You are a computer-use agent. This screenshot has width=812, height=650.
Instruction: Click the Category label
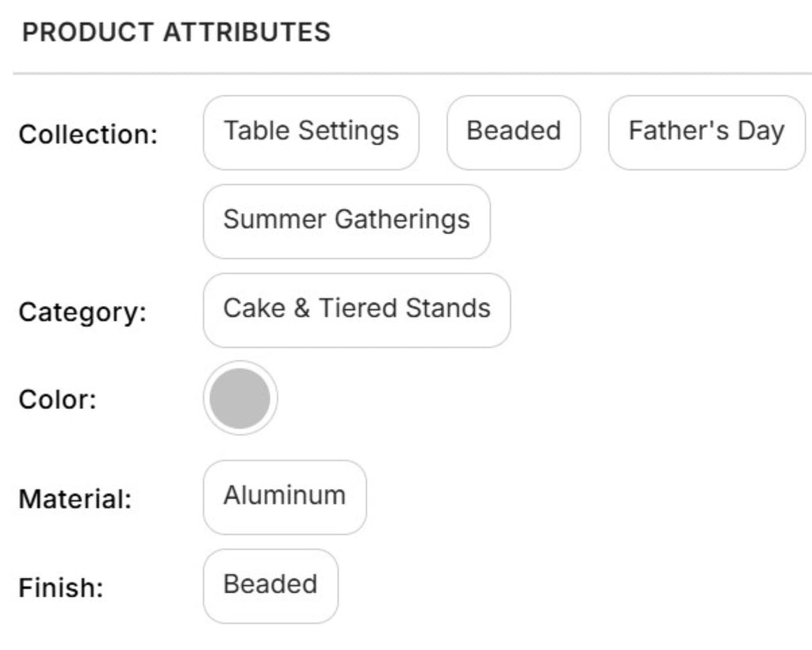tap(83, 312)
